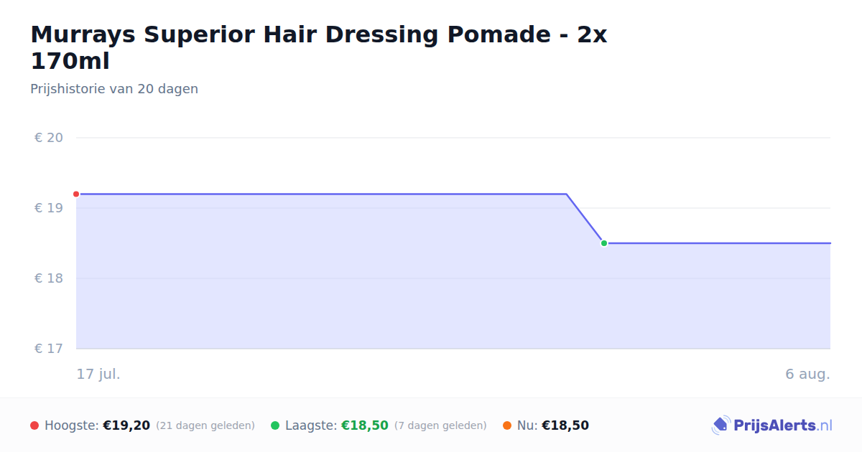Select the red highest-price point on the chart

pos(76,194)
